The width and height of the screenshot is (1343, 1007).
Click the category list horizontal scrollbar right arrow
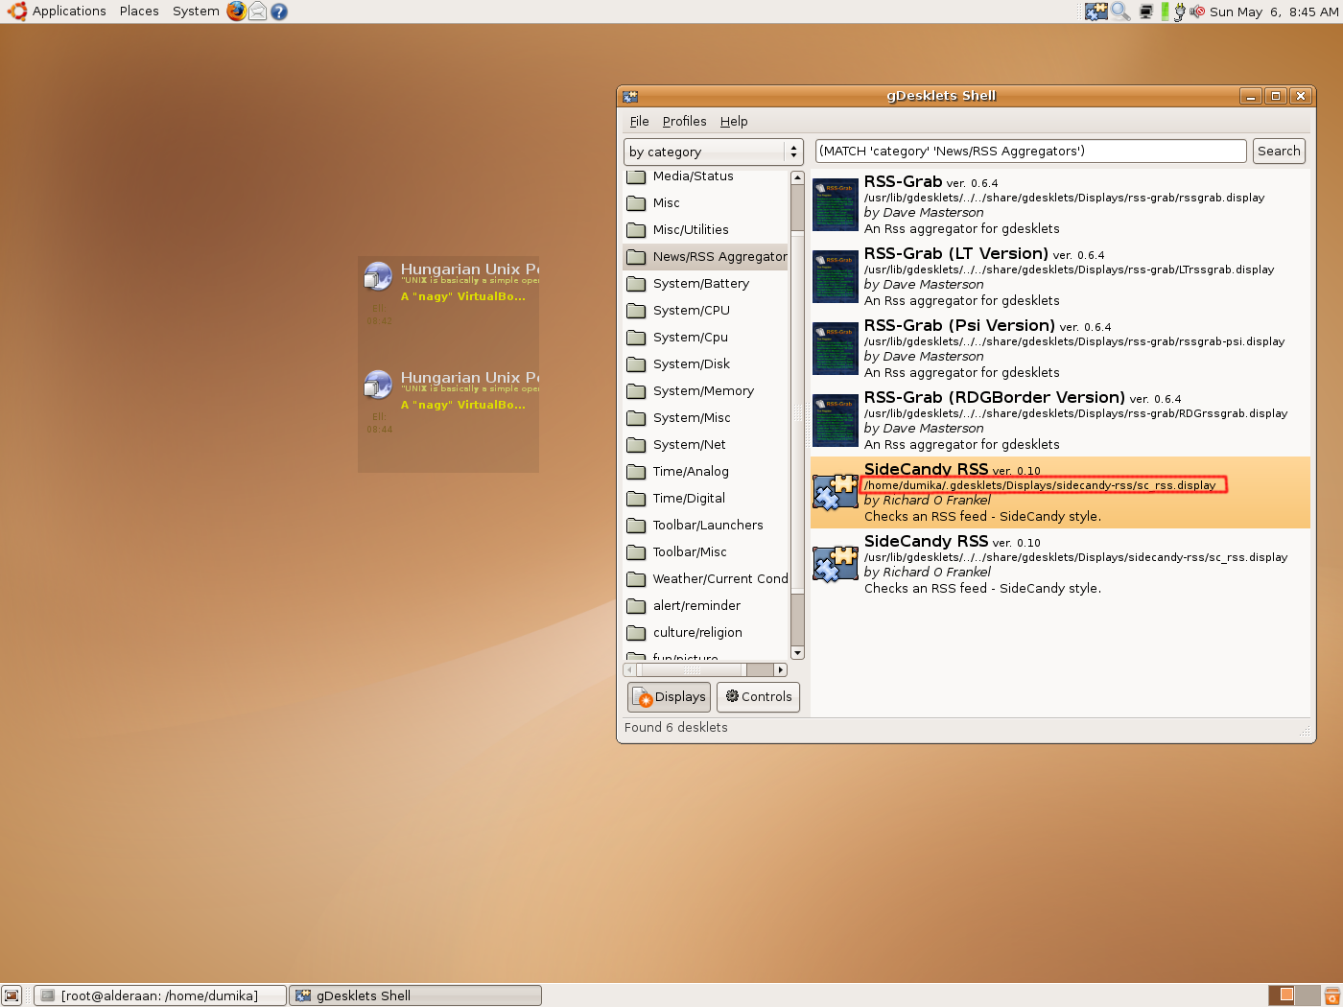pyautogui.click(x=781, y=669)
